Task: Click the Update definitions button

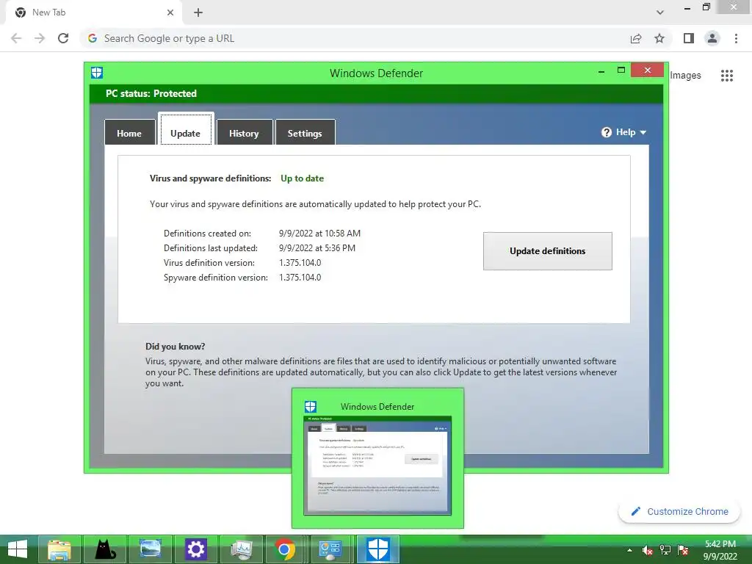Action: tap(548, 251)
